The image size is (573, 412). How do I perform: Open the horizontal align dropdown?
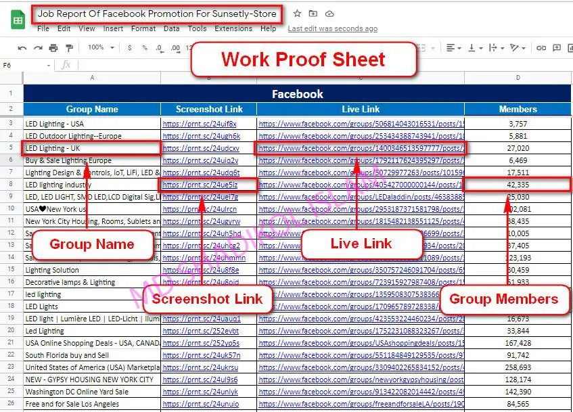pos(453,48)
